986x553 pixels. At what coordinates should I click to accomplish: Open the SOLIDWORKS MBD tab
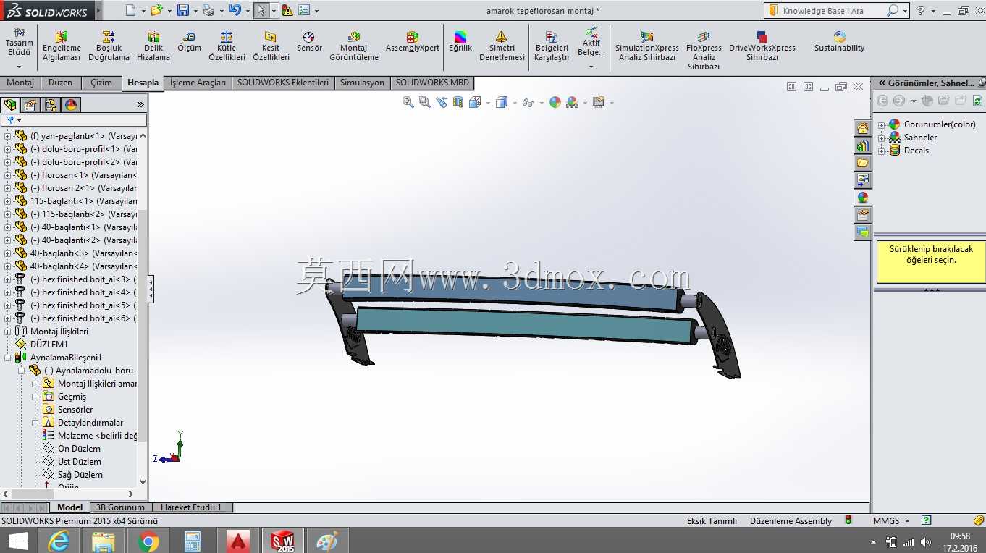pos(432,83)
